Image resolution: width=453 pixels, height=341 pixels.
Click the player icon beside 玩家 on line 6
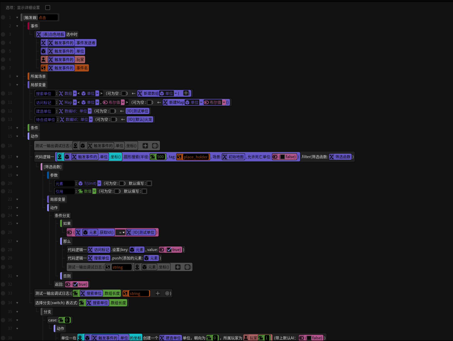44,60
